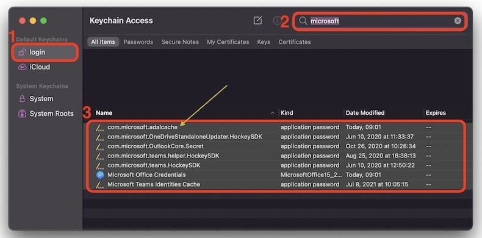Click the magnifying glass search icon
The image size is (482, 238).
[x=303, y=21]
